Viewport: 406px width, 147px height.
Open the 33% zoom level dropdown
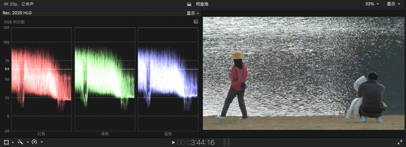pyautogui.click(x=372, y=4)
